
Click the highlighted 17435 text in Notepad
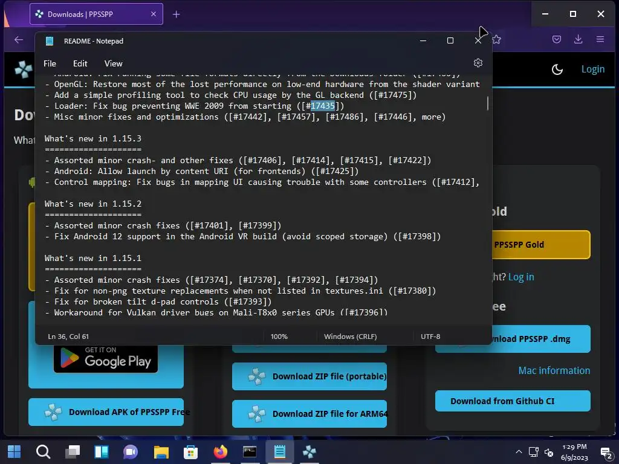(x=323, y=106)
